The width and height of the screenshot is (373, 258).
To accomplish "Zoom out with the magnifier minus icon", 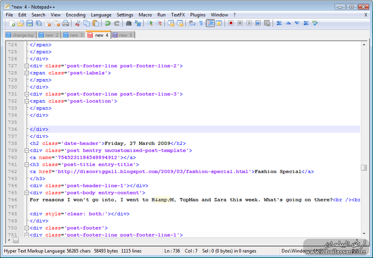I will point(159,23).
